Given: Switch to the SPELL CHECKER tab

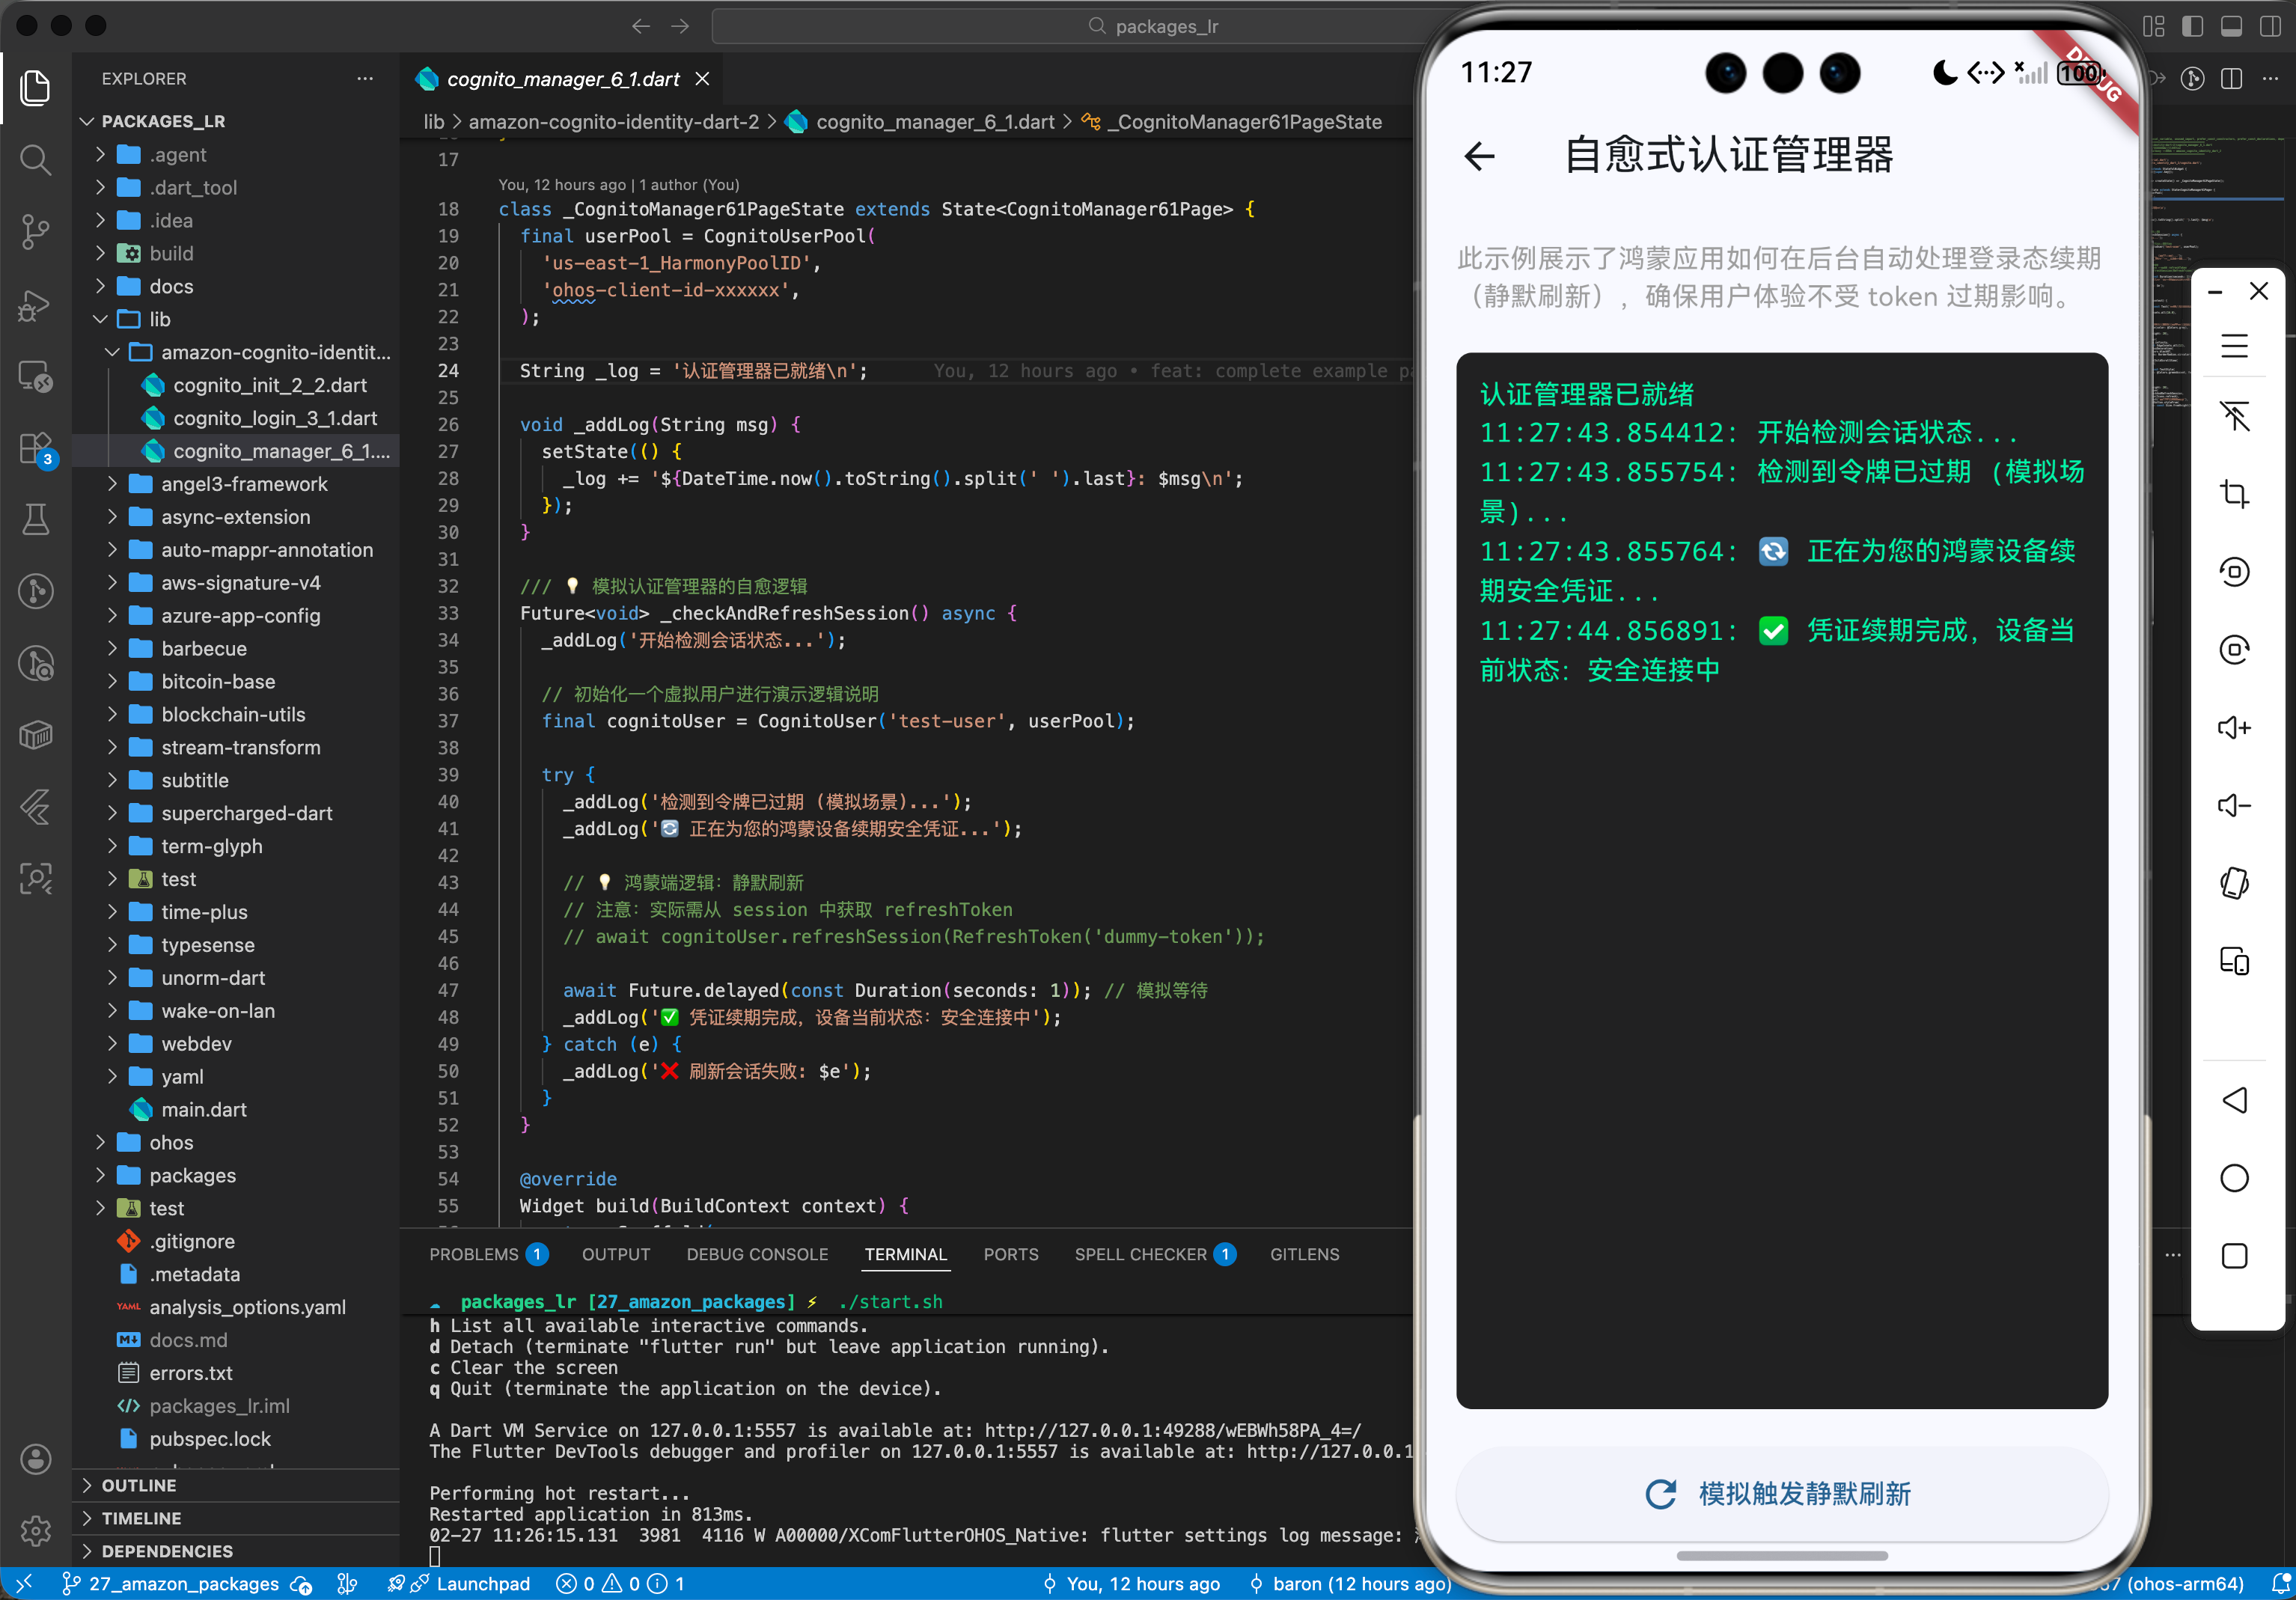Looking at the screenshot, I should [x=1155, y=1254].
